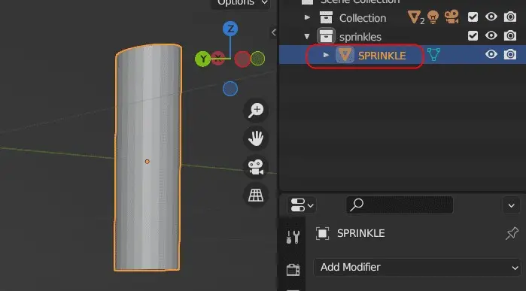Collapse the sprinkles collection
This screenshot has height=291, width=526.
click(307, 36)
